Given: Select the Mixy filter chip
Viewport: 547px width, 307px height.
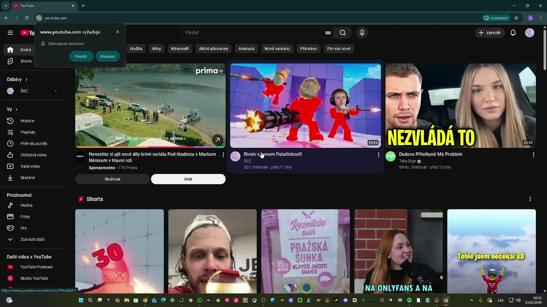Looking at the screenshot, I should point(157,49).
